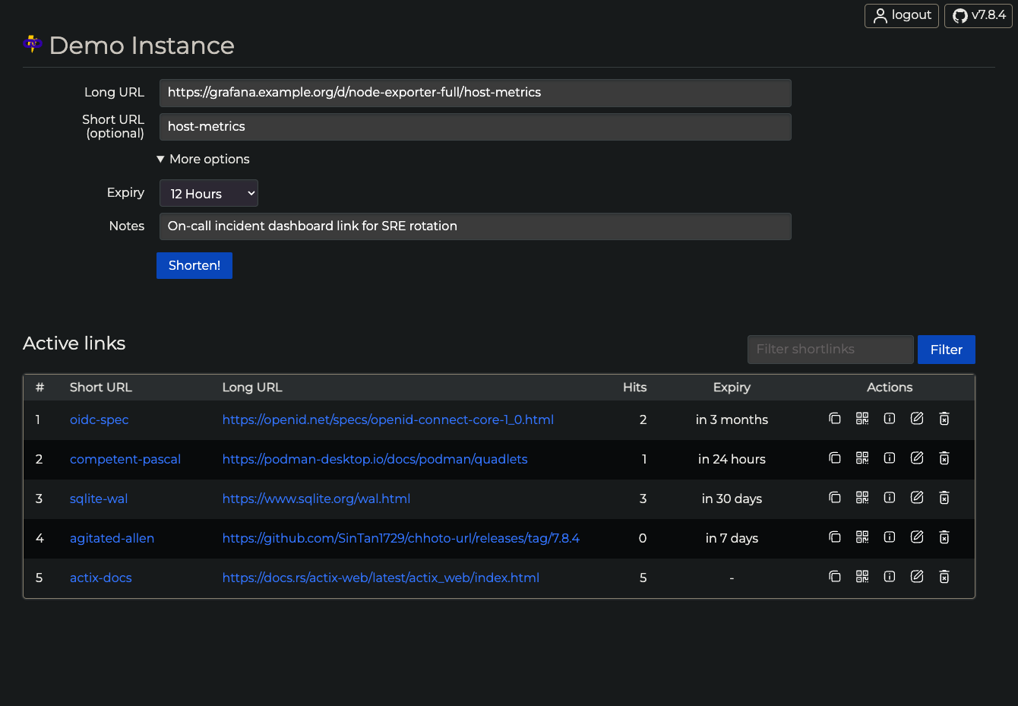Open info for competent-pascal link
This screenshot has height=706, width=1018.
coord(890,458)
